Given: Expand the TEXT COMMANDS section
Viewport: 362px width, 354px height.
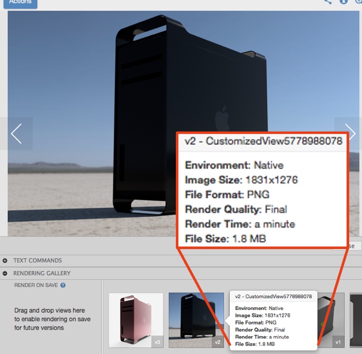Looking at the screenshot, I should pyautogui.click(x=5, y=261).
